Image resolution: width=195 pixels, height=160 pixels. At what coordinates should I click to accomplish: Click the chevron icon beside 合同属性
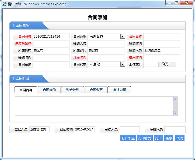(14, 26)
